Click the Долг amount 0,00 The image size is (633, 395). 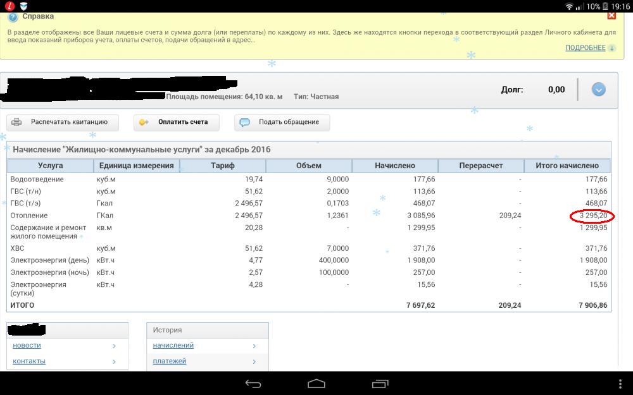coord(556,90)
